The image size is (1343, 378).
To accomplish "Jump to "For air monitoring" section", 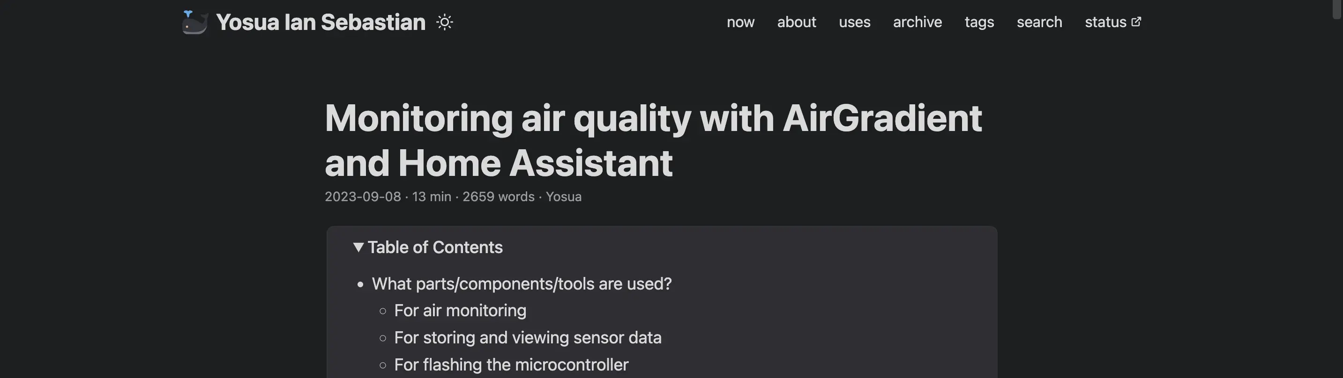I will [460, 311].
